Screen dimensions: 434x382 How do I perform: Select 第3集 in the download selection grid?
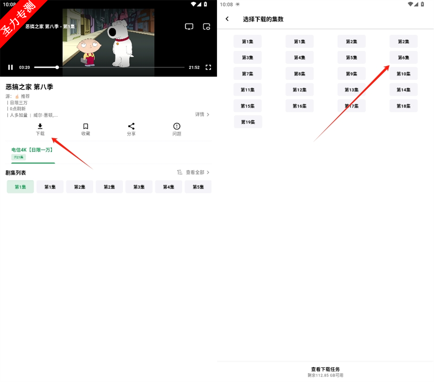(x=248, y=57)
